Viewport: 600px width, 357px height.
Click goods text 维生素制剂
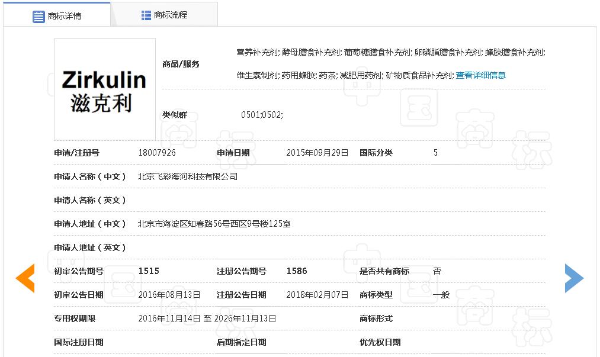click(257, 75)
